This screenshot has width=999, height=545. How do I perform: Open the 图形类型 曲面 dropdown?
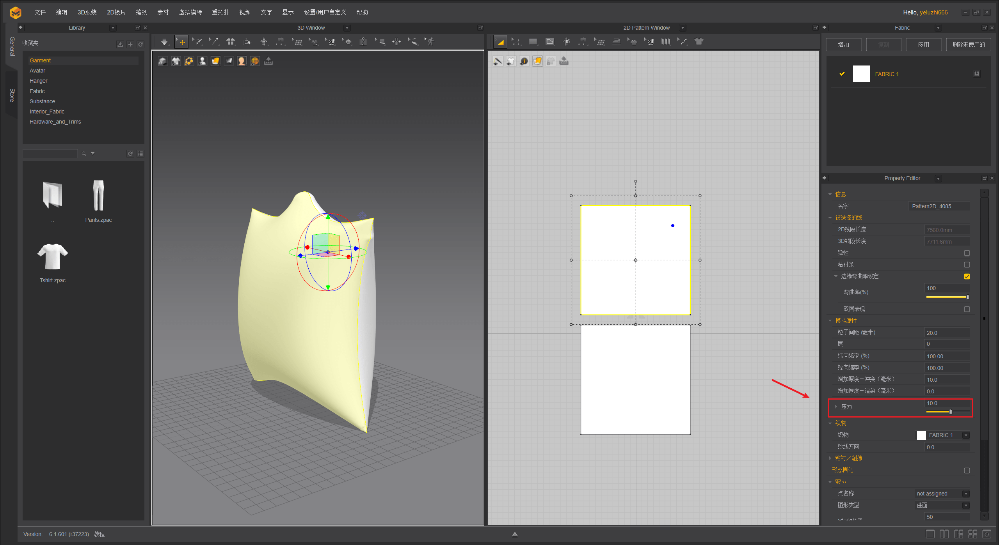click(966, 506)
